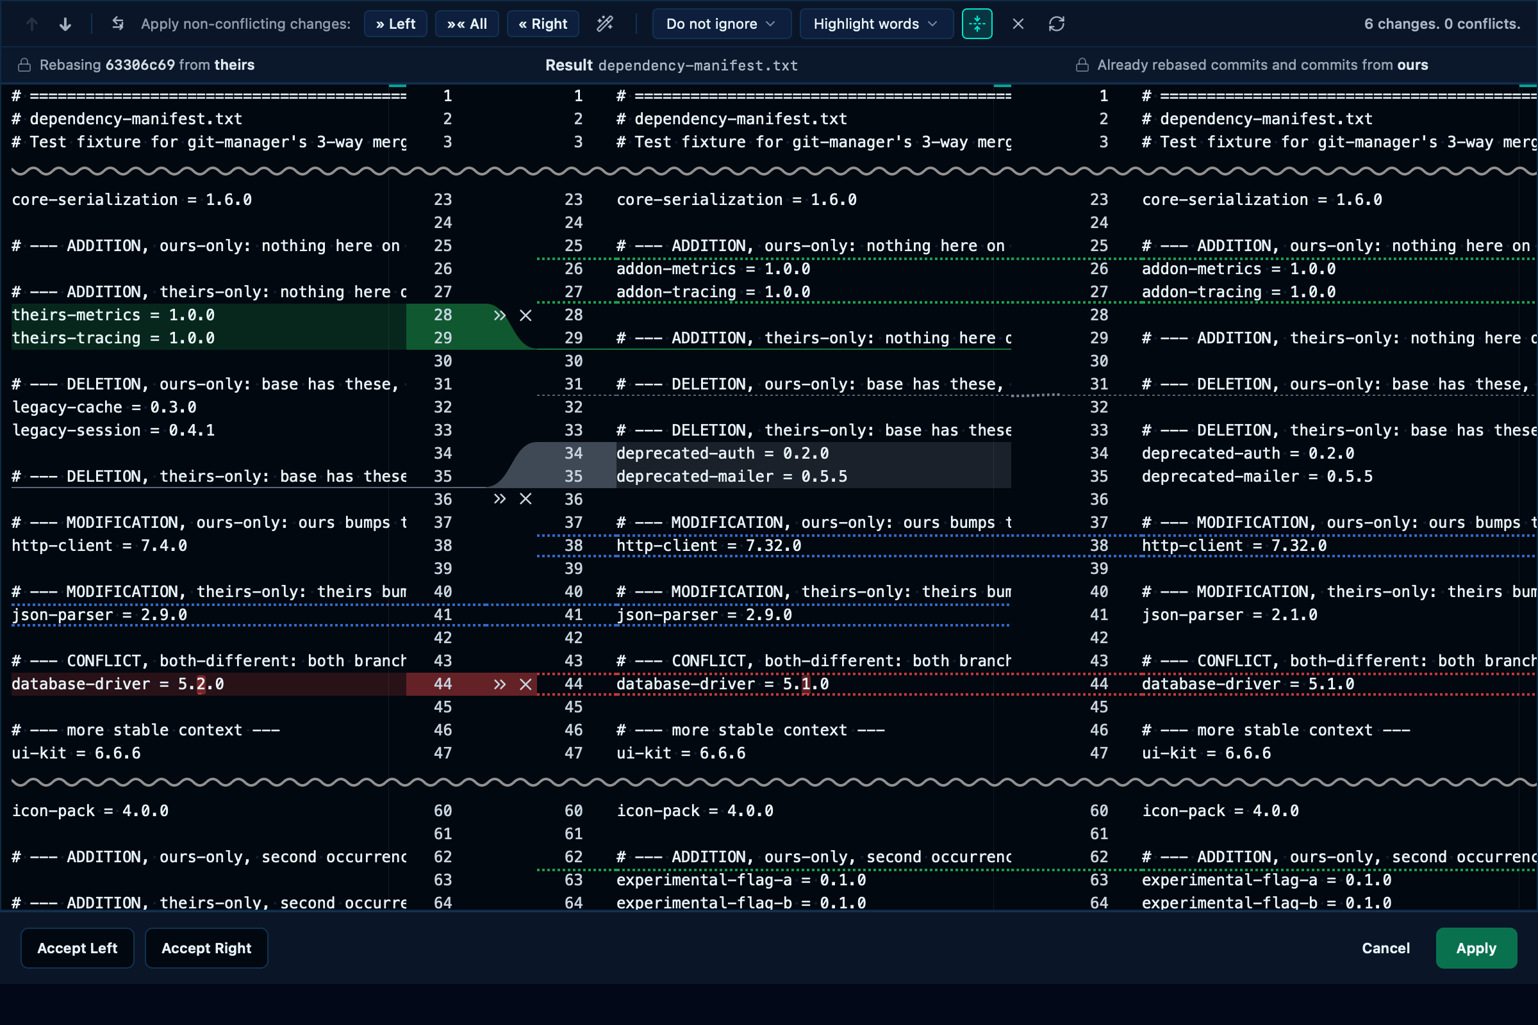Click 'Rebasing 63306c69 from theirs' label
This screenshot has height=1025, width=1538.
click(x=147, y=65)
